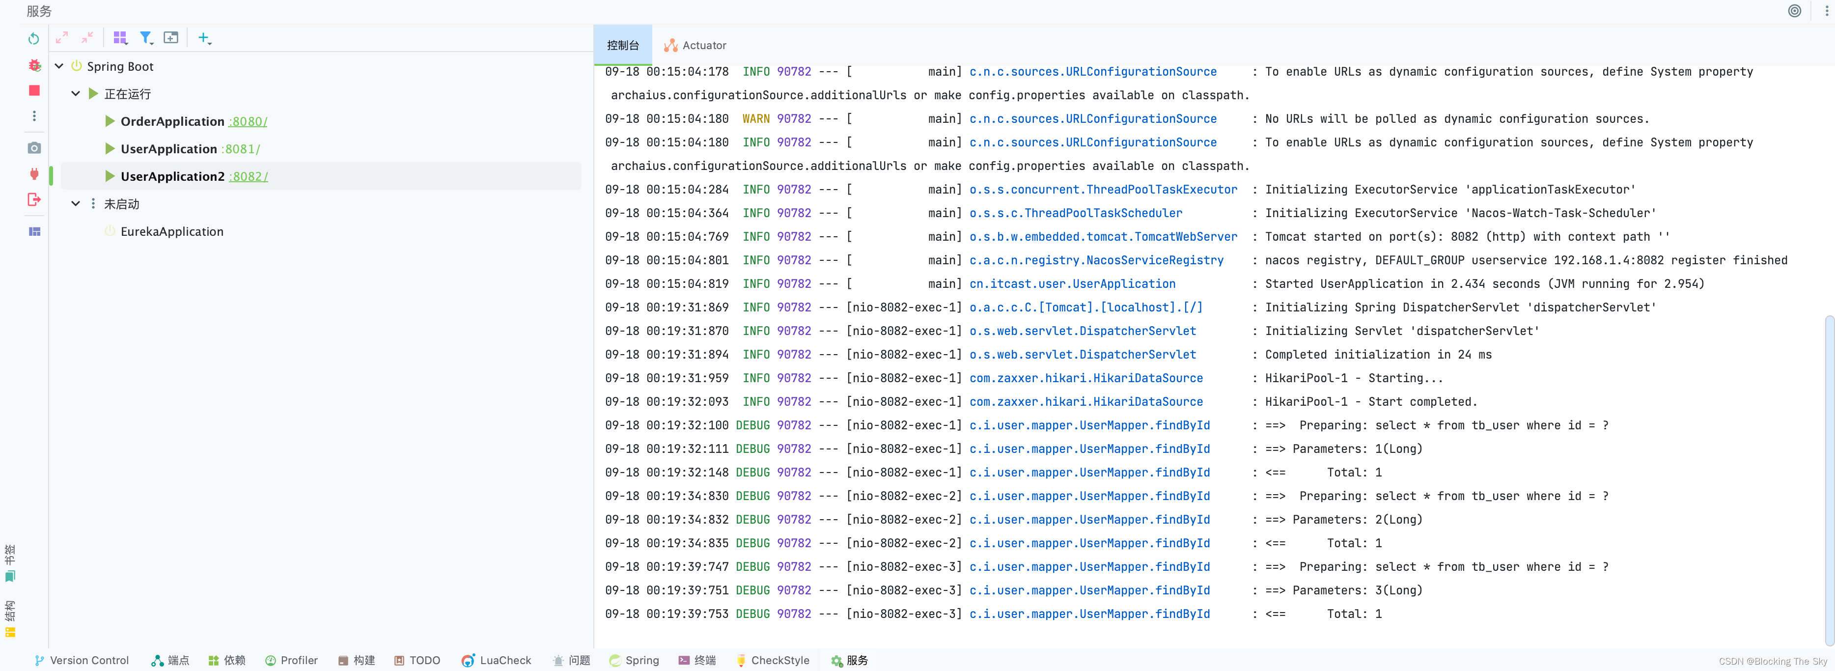Click the camera thread dump icon
This screenshot has width=1835, height=671.
pyautogui.click(x=34, y=148)
